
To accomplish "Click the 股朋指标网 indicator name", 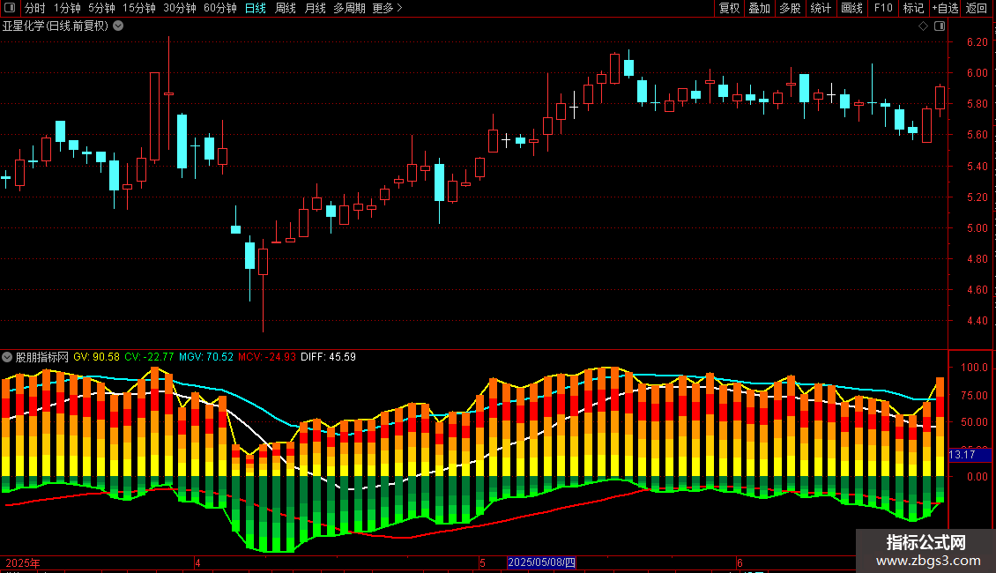I will [x=42, y=357].
